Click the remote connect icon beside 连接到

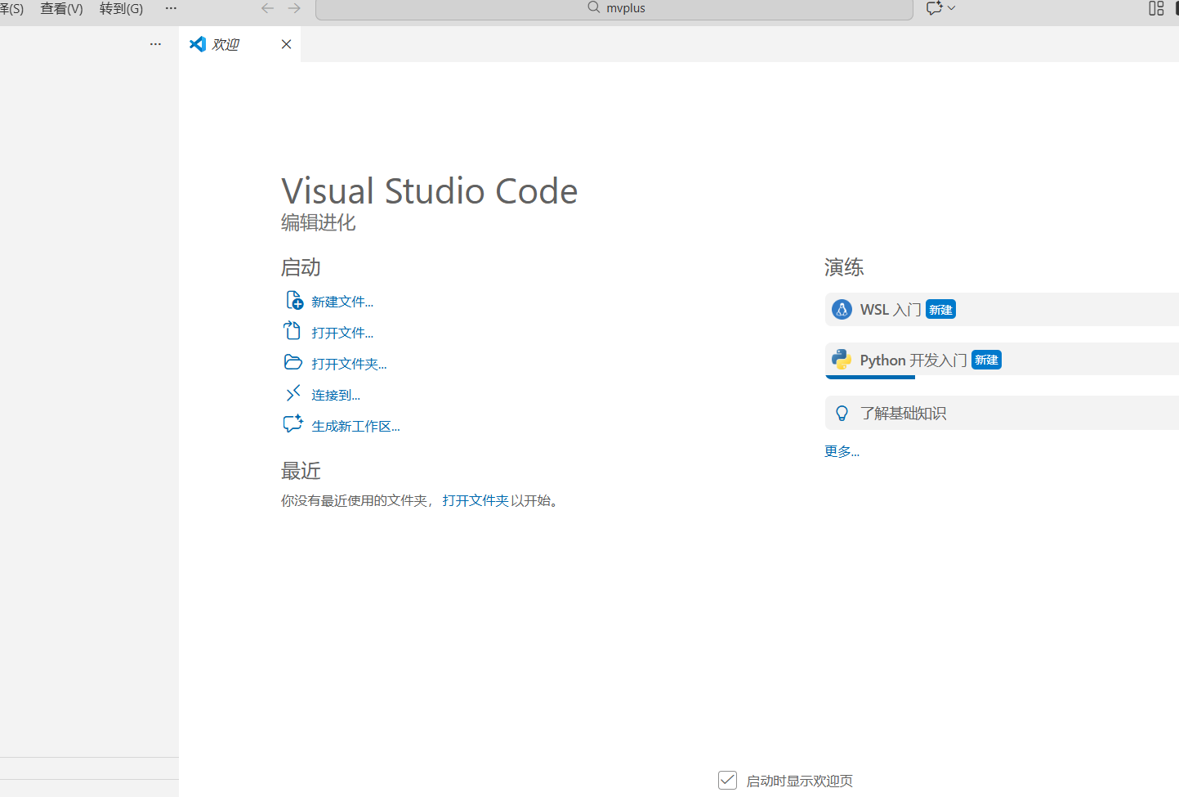pos(293,393)
